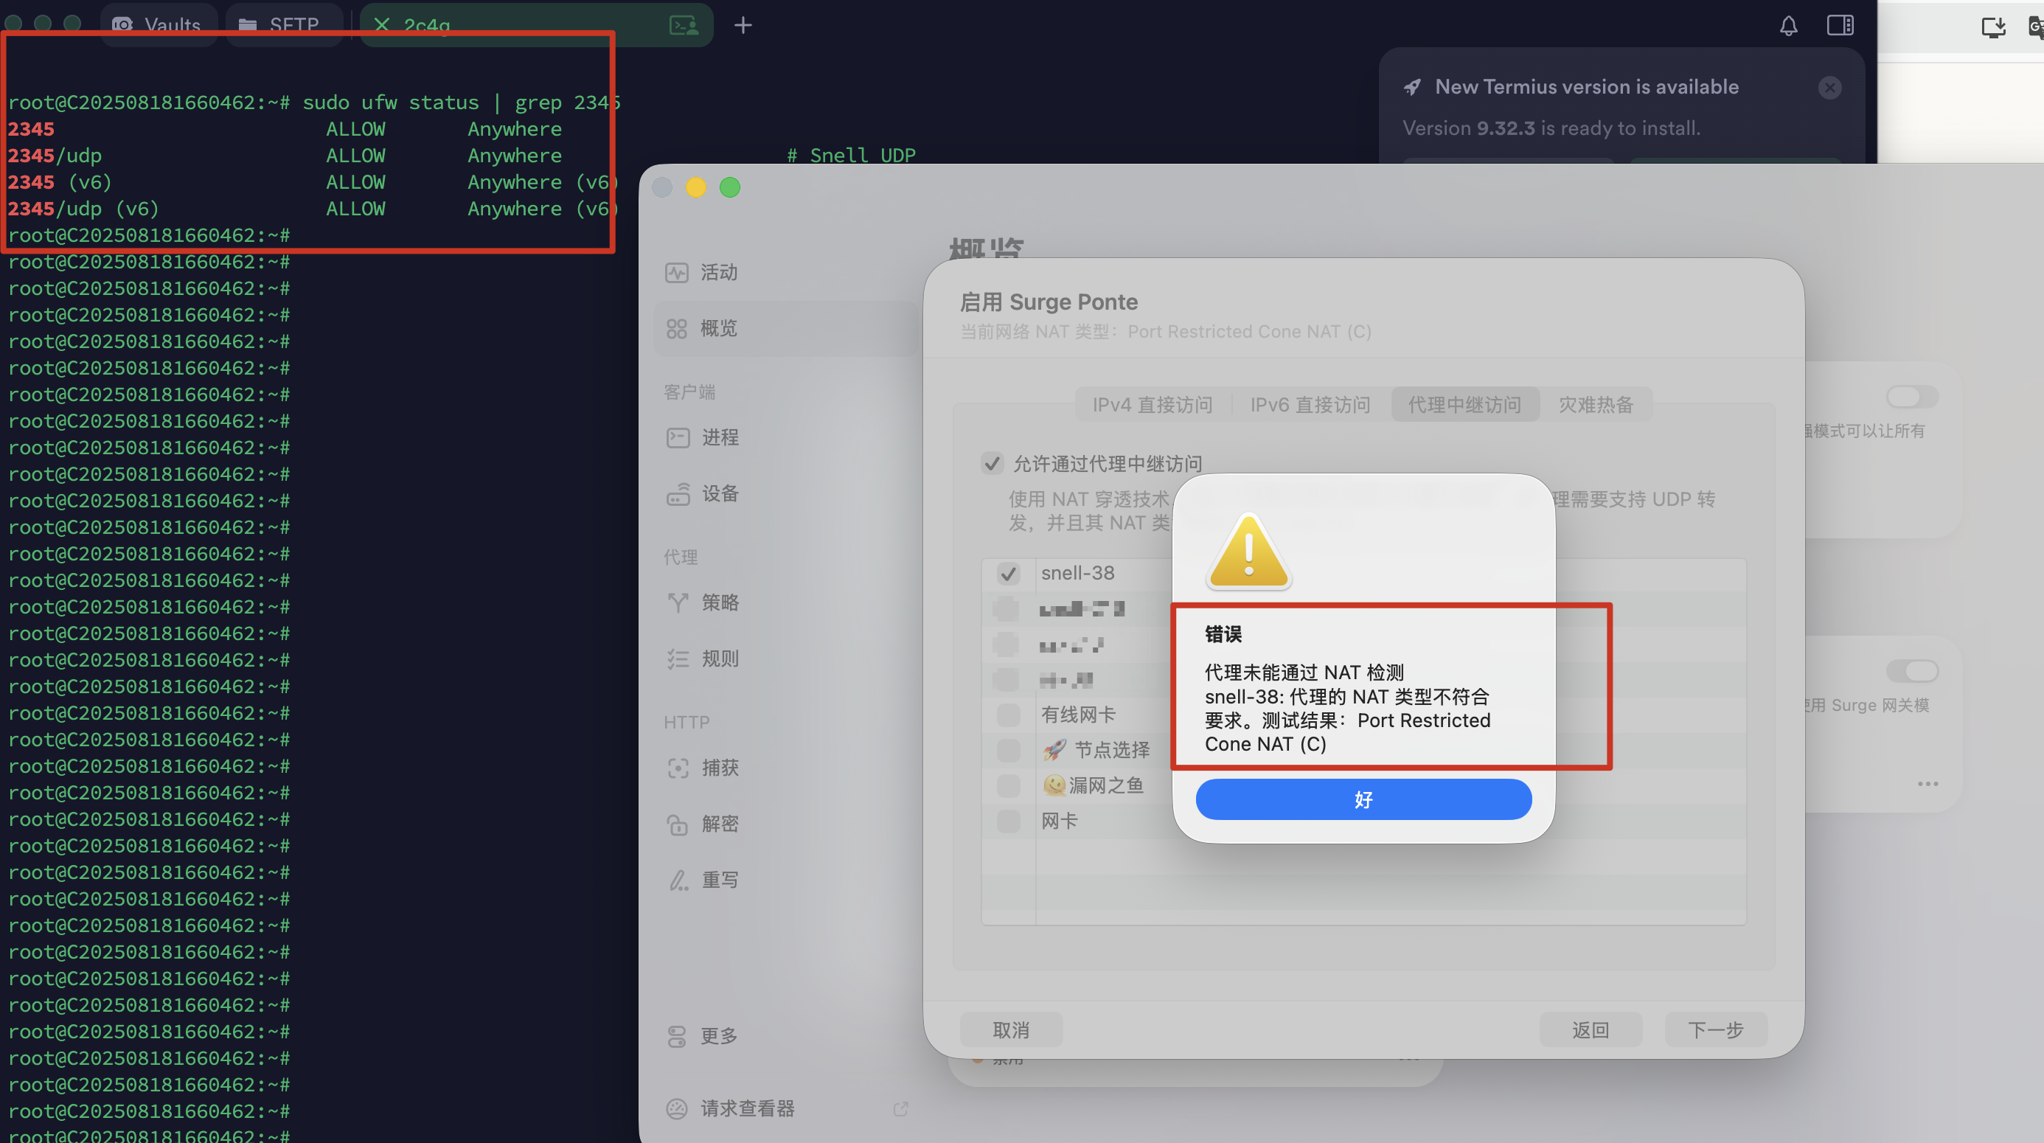Open the 活动 activity sidebar icon
Screen dimensions: 2044x1143
677,273
